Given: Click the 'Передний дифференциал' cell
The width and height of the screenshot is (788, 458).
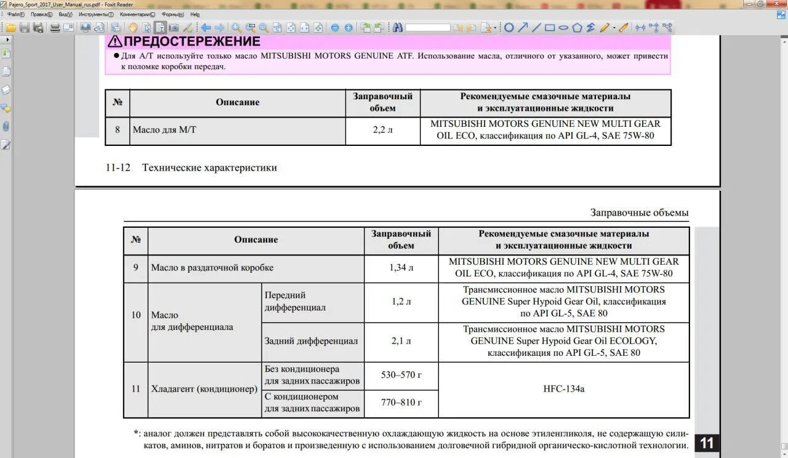Looking at the screenshot, I should pos(313,302).
